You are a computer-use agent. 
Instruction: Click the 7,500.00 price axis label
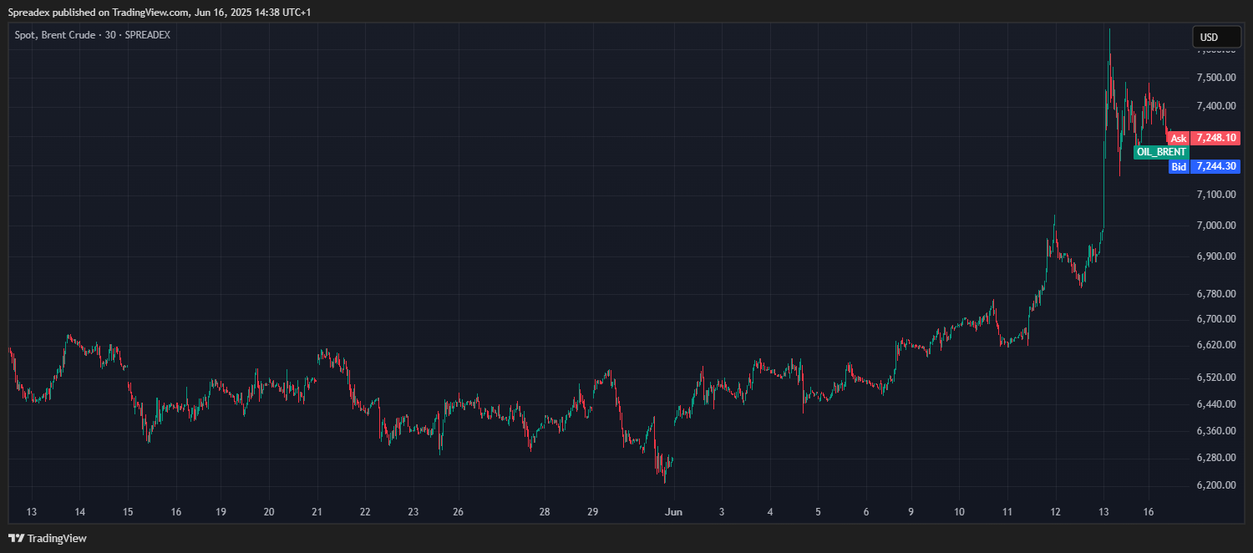point(1216,78)
